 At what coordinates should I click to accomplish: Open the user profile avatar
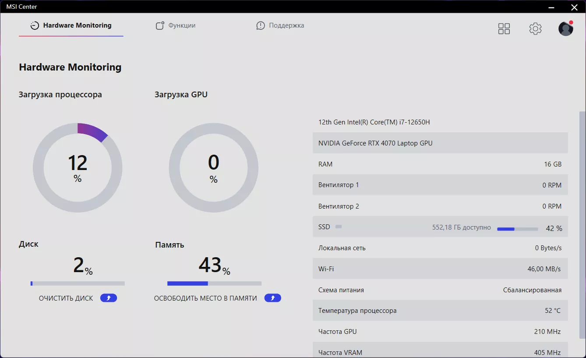coord(566,28)
